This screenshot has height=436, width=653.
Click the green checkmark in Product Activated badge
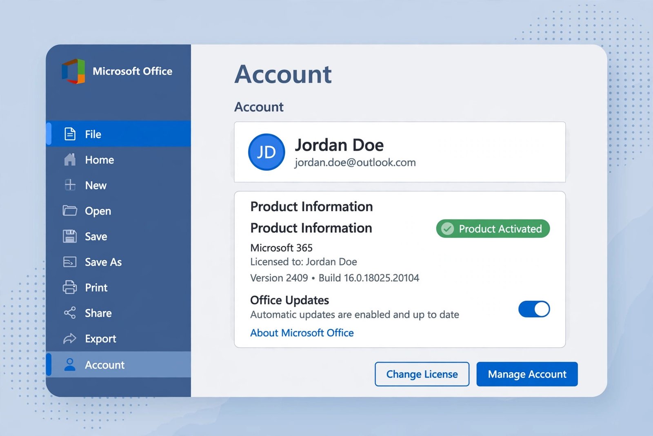point(447,229)
